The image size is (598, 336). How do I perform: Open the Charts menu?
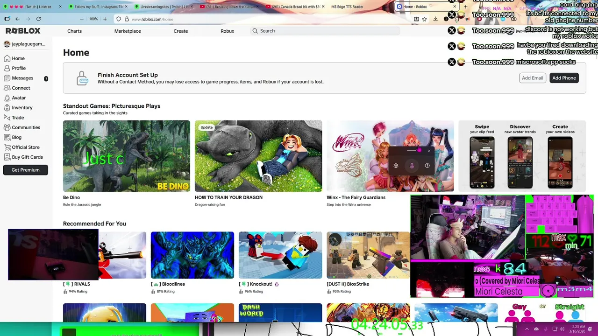tap(74, 31)
